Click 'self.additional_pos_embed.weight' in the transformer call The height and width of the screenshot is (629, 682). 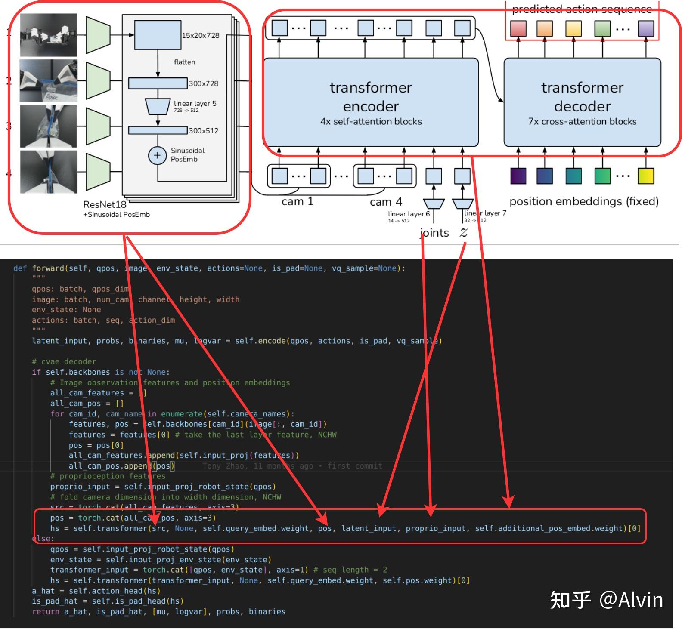550,528
